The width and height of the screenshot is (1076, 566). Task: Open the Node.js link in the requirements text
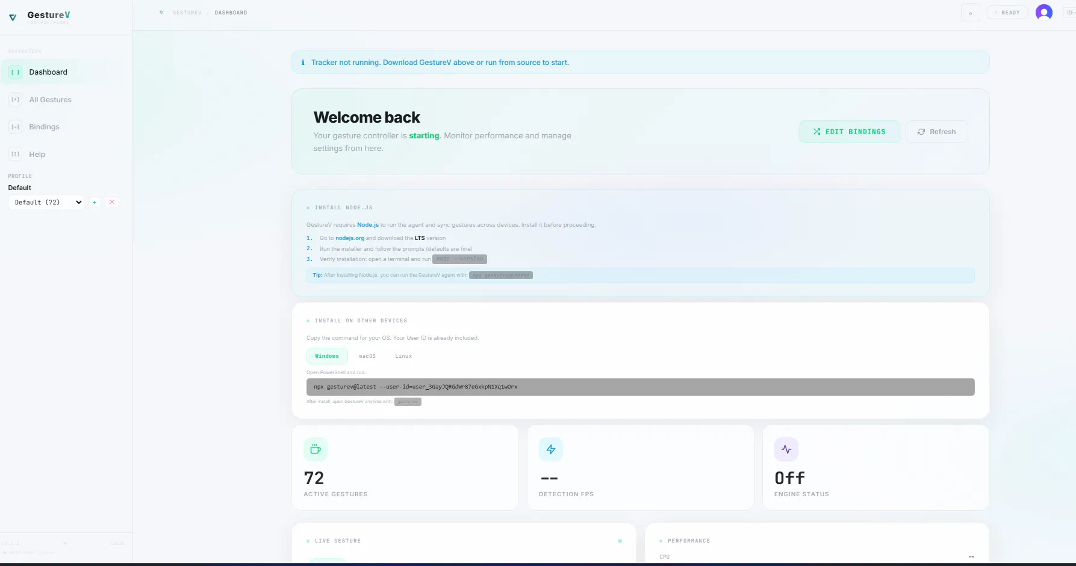(368, 225)
